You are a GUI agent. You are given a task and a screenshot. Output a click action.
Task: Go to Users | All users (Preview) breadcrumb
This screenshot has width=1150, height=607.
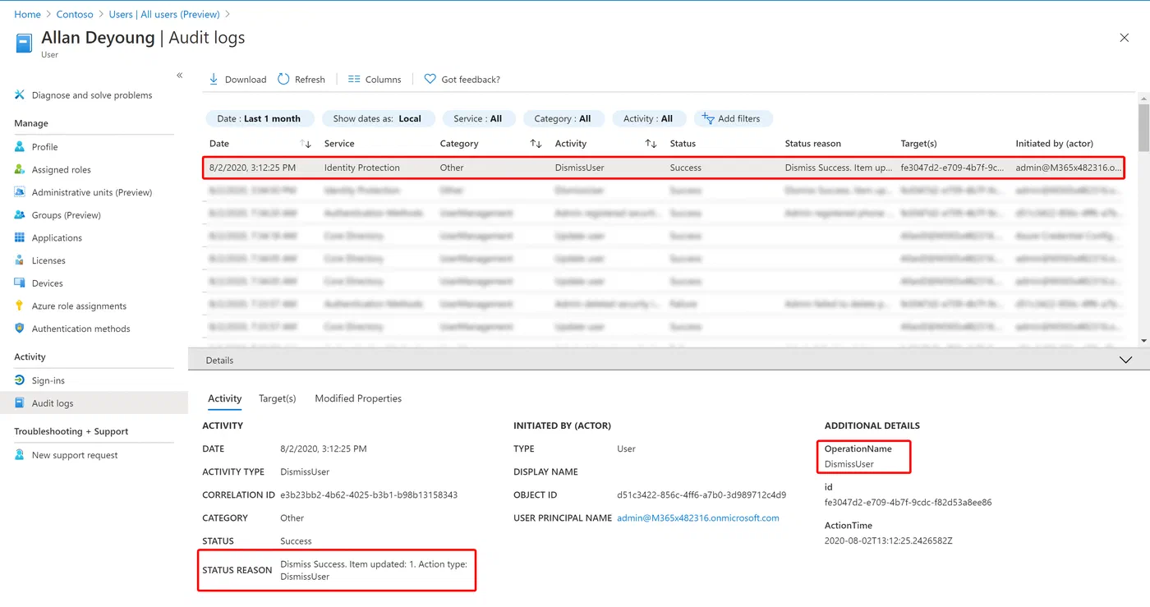tap(164, 14)
